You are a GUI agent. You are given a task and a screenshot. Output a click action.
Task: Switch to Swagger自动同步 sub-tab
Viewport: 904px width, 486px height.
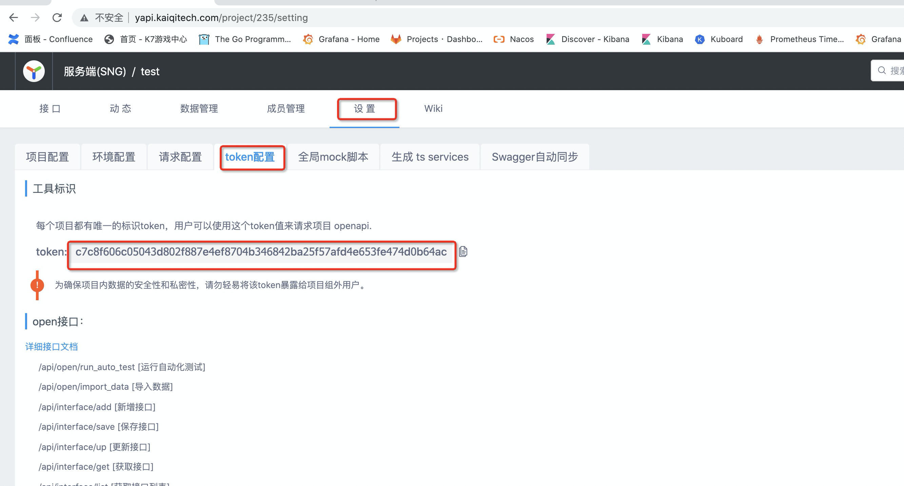pos(535,157)
